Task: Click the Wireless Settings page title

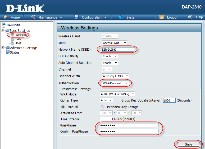Action: [79, 28]
